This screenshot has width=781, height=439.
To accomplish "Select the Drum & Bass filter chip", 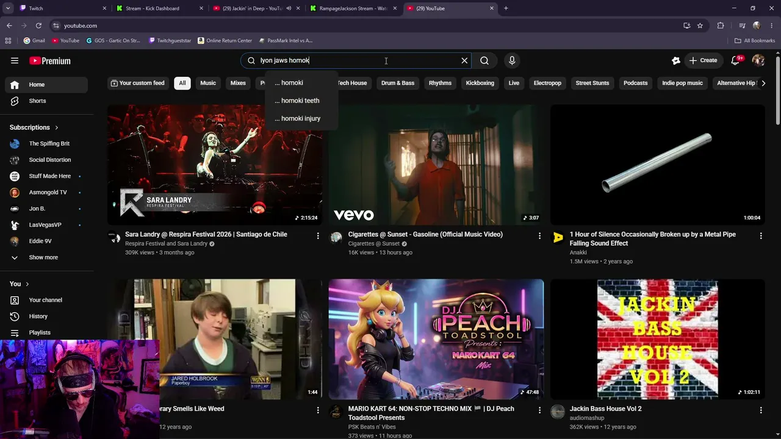I will pyautogui.click(x=398, y=83).
